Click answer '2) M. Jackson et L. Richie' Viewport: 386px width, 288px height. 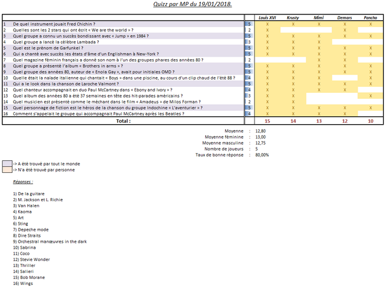tap(37, 199)
